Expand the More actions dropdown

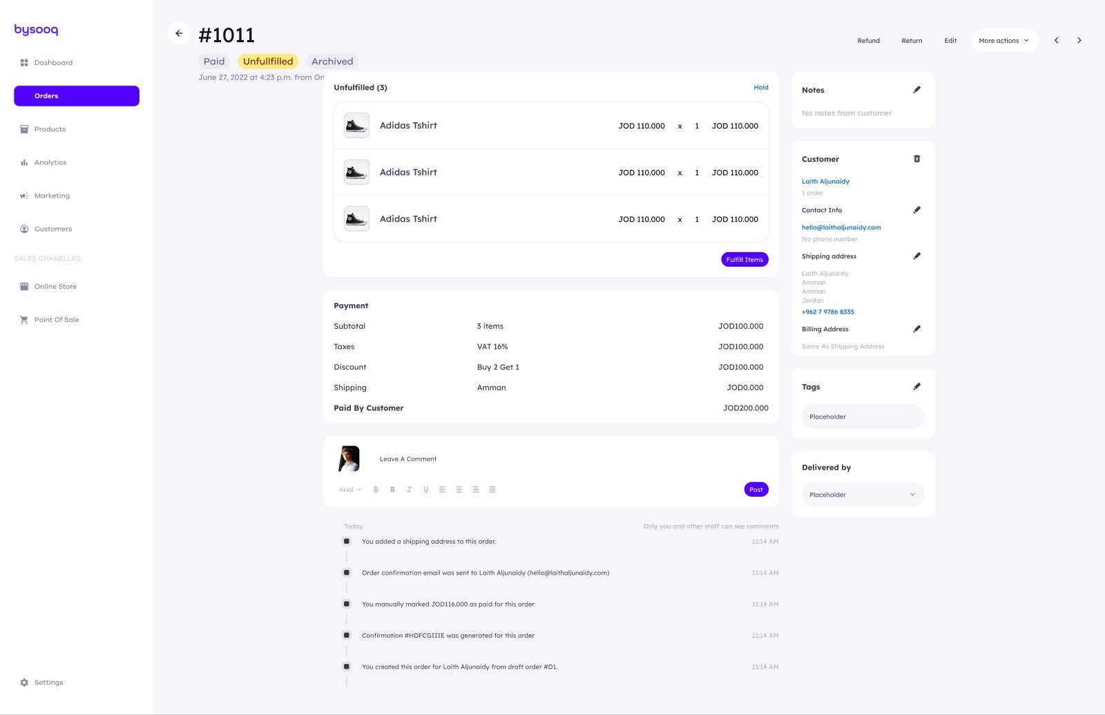click(x=1004, y=40)
